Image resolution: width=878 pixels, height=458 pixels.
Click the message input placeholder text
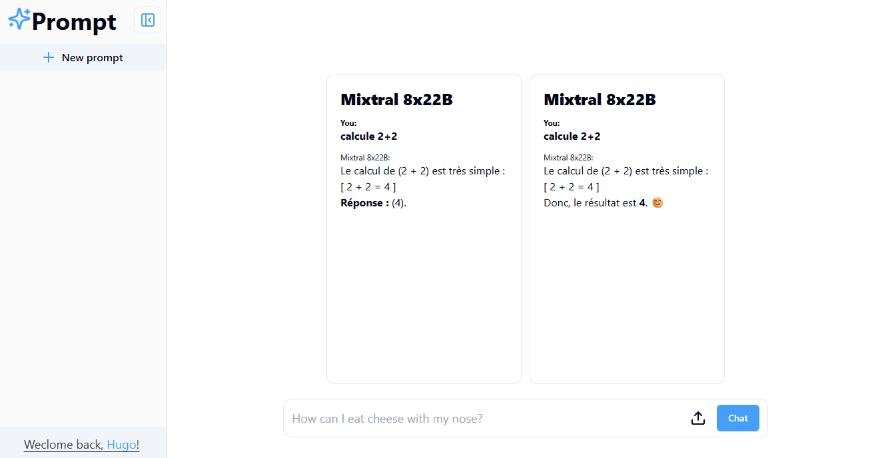click(386, 418)
